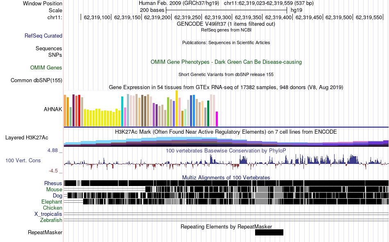389x242 pixels.
Task: Click Publications: Sequences in Scientific Articles title
Action: pos(226,43)
